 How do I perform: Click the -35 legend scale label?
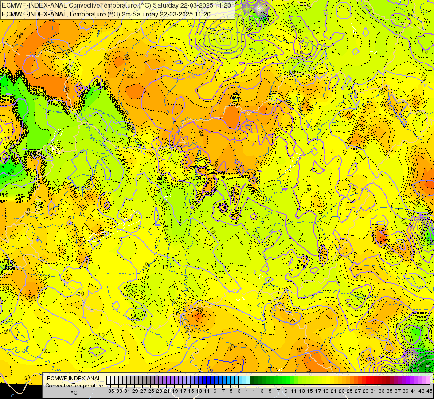pos(110,391)
